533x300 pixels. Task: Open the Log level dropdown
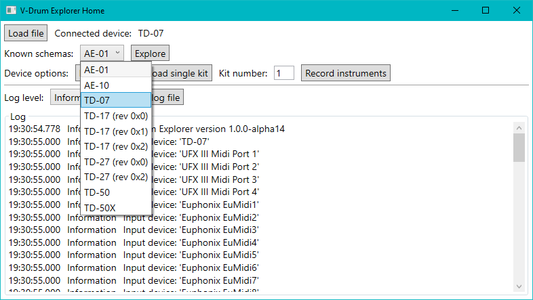coord(65,98)
